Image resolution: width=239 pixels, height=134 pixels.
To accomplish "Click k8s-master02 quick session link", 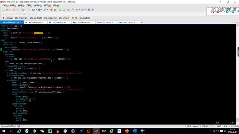I will (36, 18).
